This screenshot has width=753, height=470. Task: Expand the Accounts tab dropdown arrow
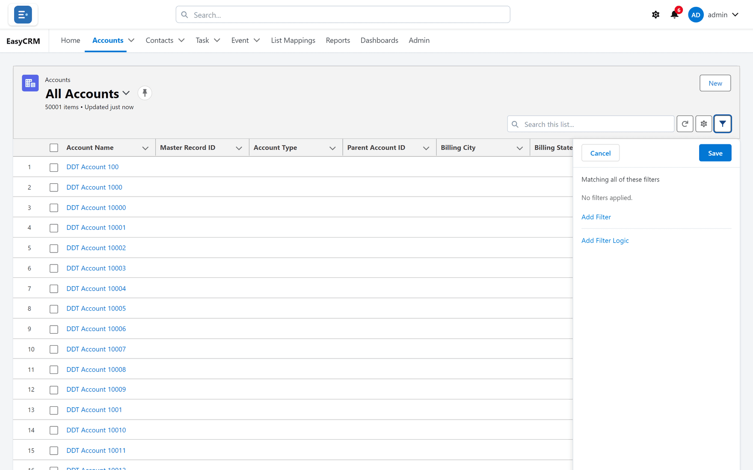pyautogui.click(x=131, y=41)
